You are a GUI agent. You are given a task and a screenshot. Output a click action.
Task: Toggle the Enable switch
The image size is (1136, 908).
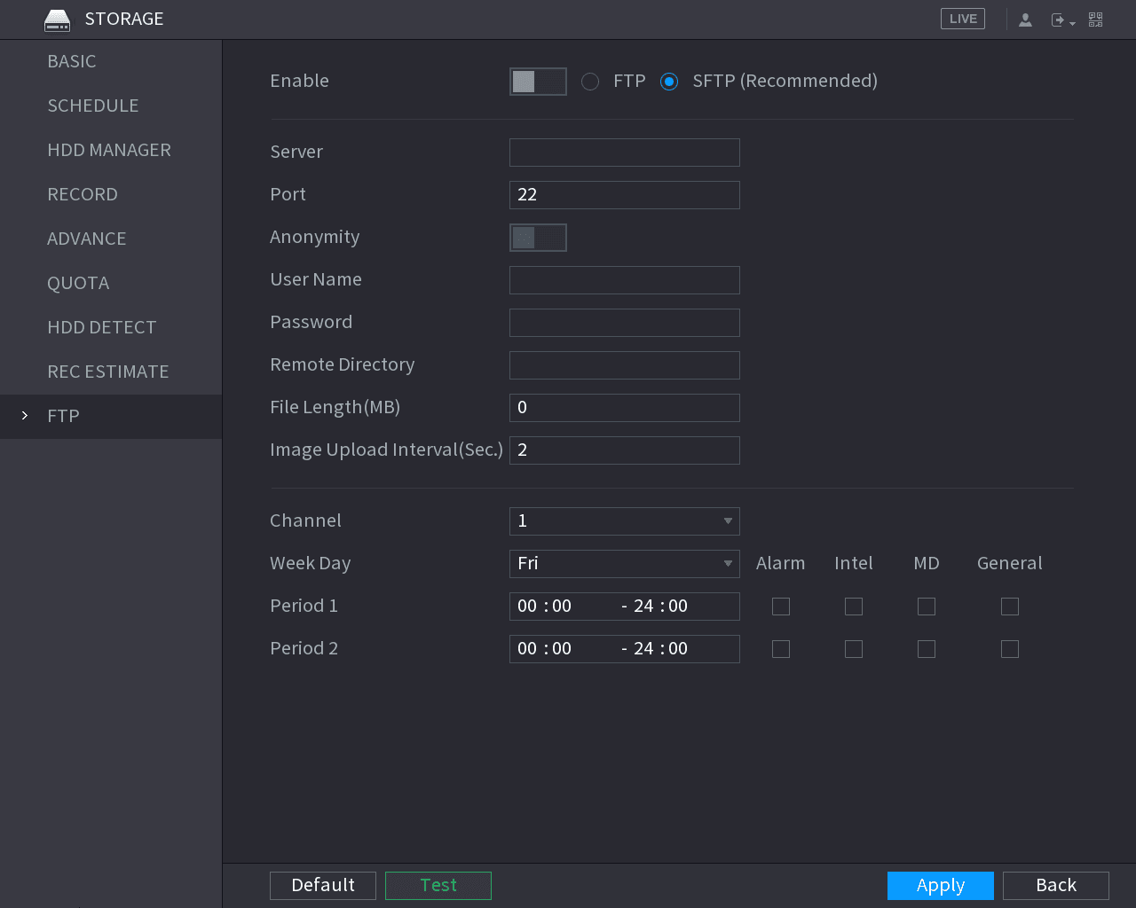(x=538, y=82)
